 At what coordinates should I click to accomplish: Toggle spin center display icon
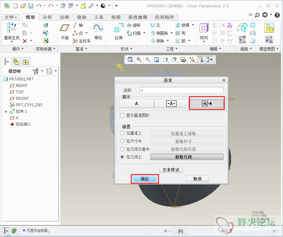click(x=209, y=60)
